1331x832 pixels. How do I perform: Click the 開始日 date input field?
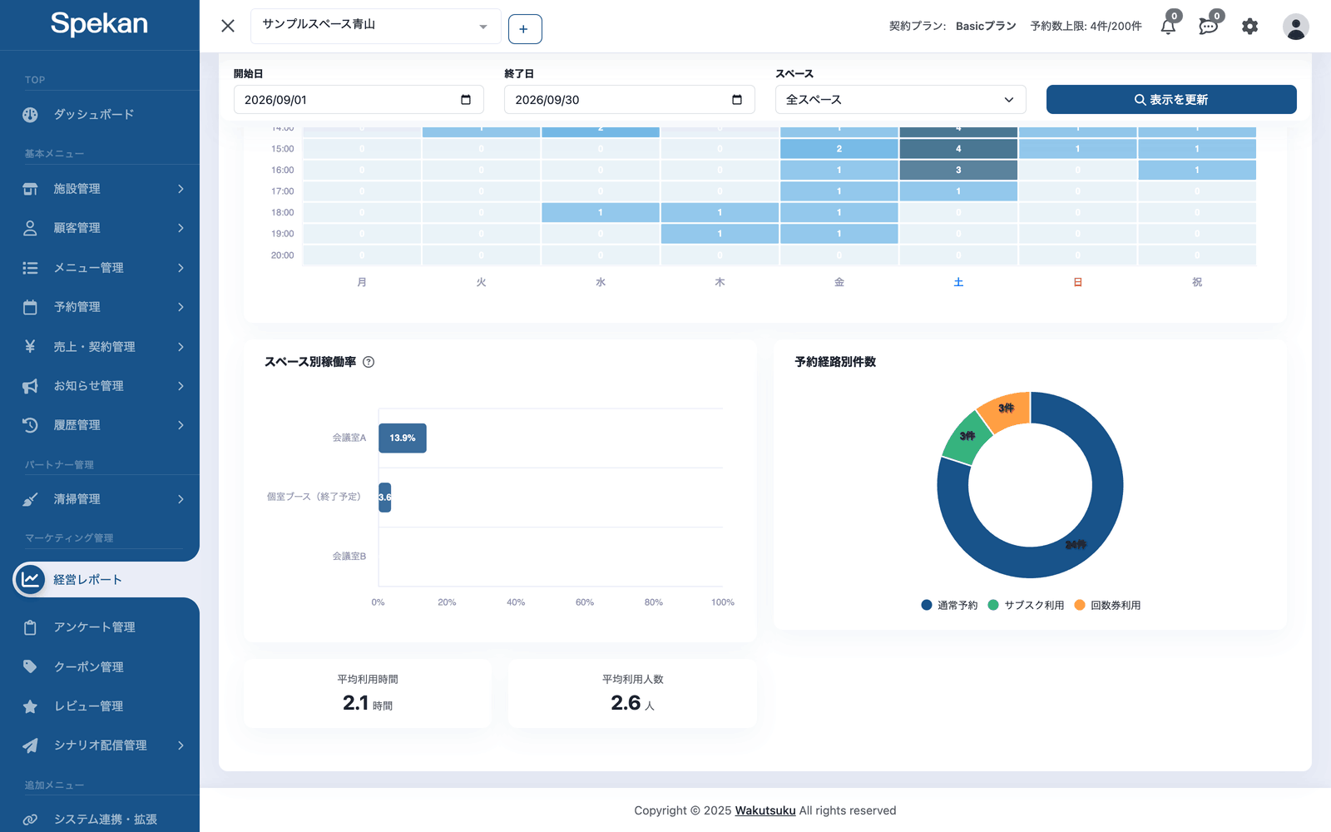tap(359, 100)
